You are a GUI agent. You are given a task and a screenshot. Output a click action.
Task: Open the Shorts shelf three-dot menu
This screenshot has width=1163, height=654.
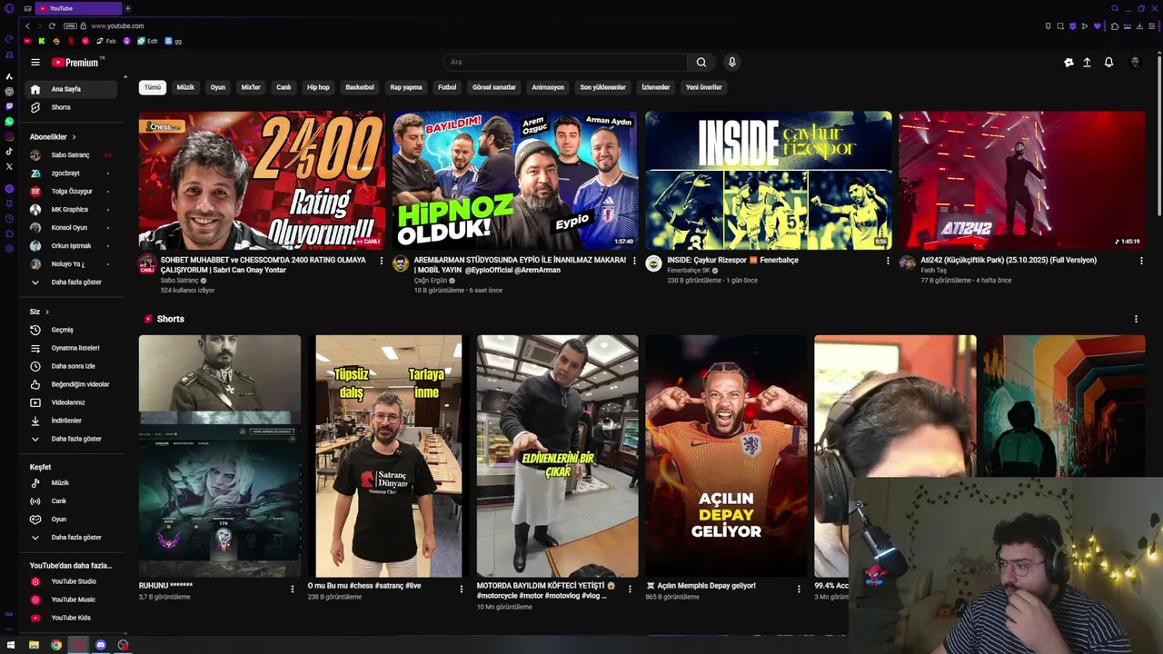(1136, 319)
